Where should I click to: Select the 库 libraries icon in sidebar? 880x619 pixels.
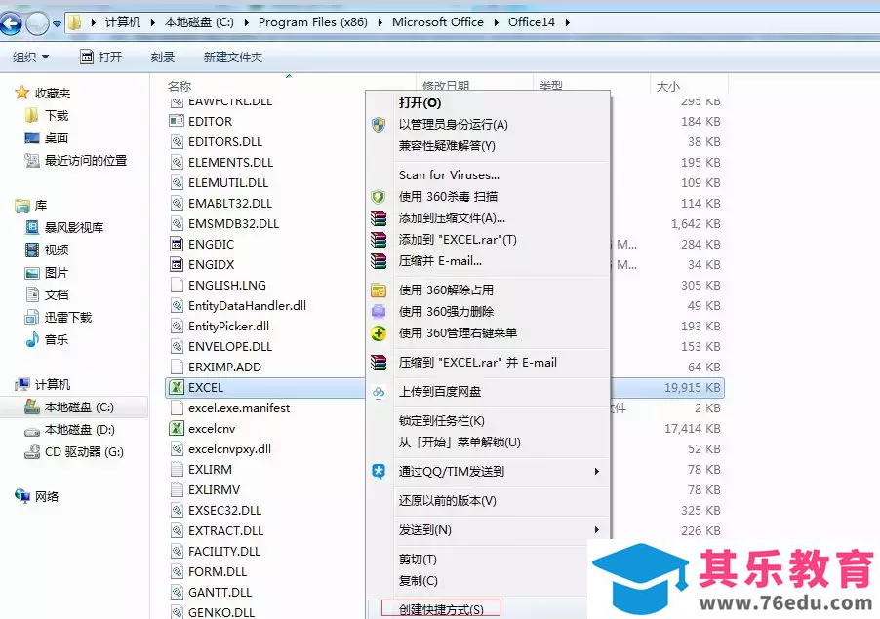22,206
